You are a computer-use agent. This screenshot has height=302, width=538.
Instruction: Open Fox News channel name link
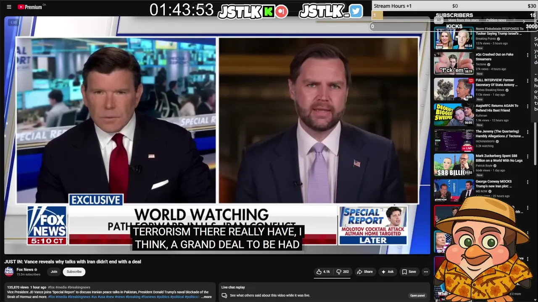[x=25, y=269]
